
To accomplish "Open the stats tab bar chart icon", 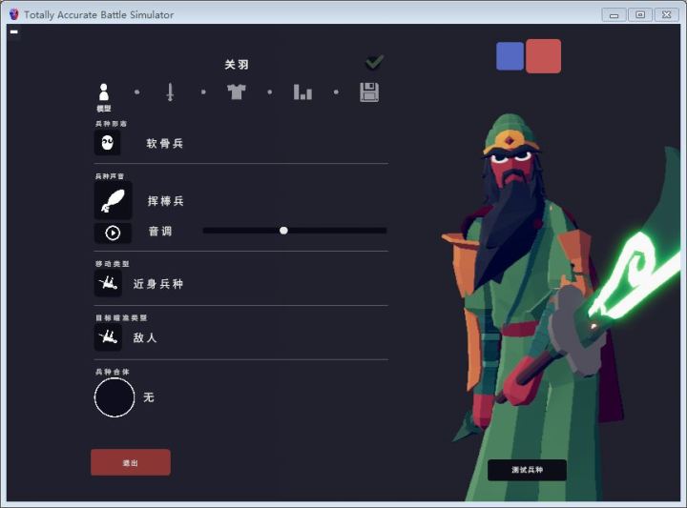I will pyautogui.click(x=302, y=91).
